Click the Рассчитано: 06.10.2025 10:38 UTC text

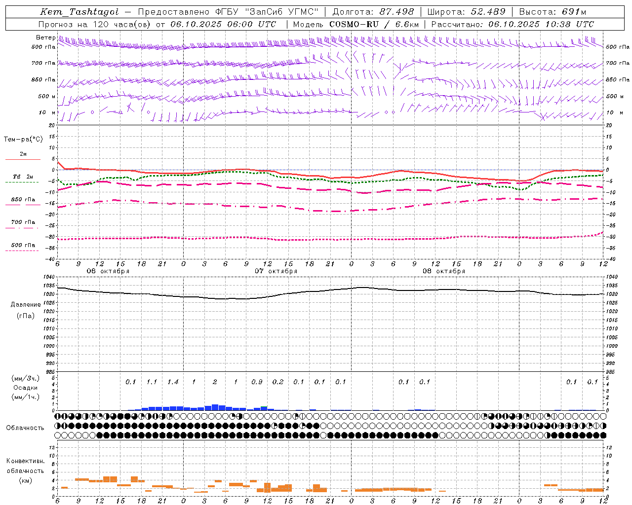point(513,24)
